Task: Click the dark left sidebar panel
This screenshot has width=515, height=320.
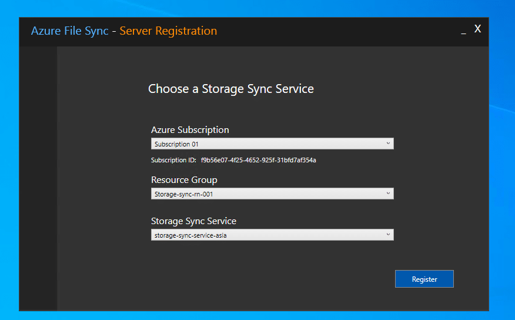Action: (38, 176)
